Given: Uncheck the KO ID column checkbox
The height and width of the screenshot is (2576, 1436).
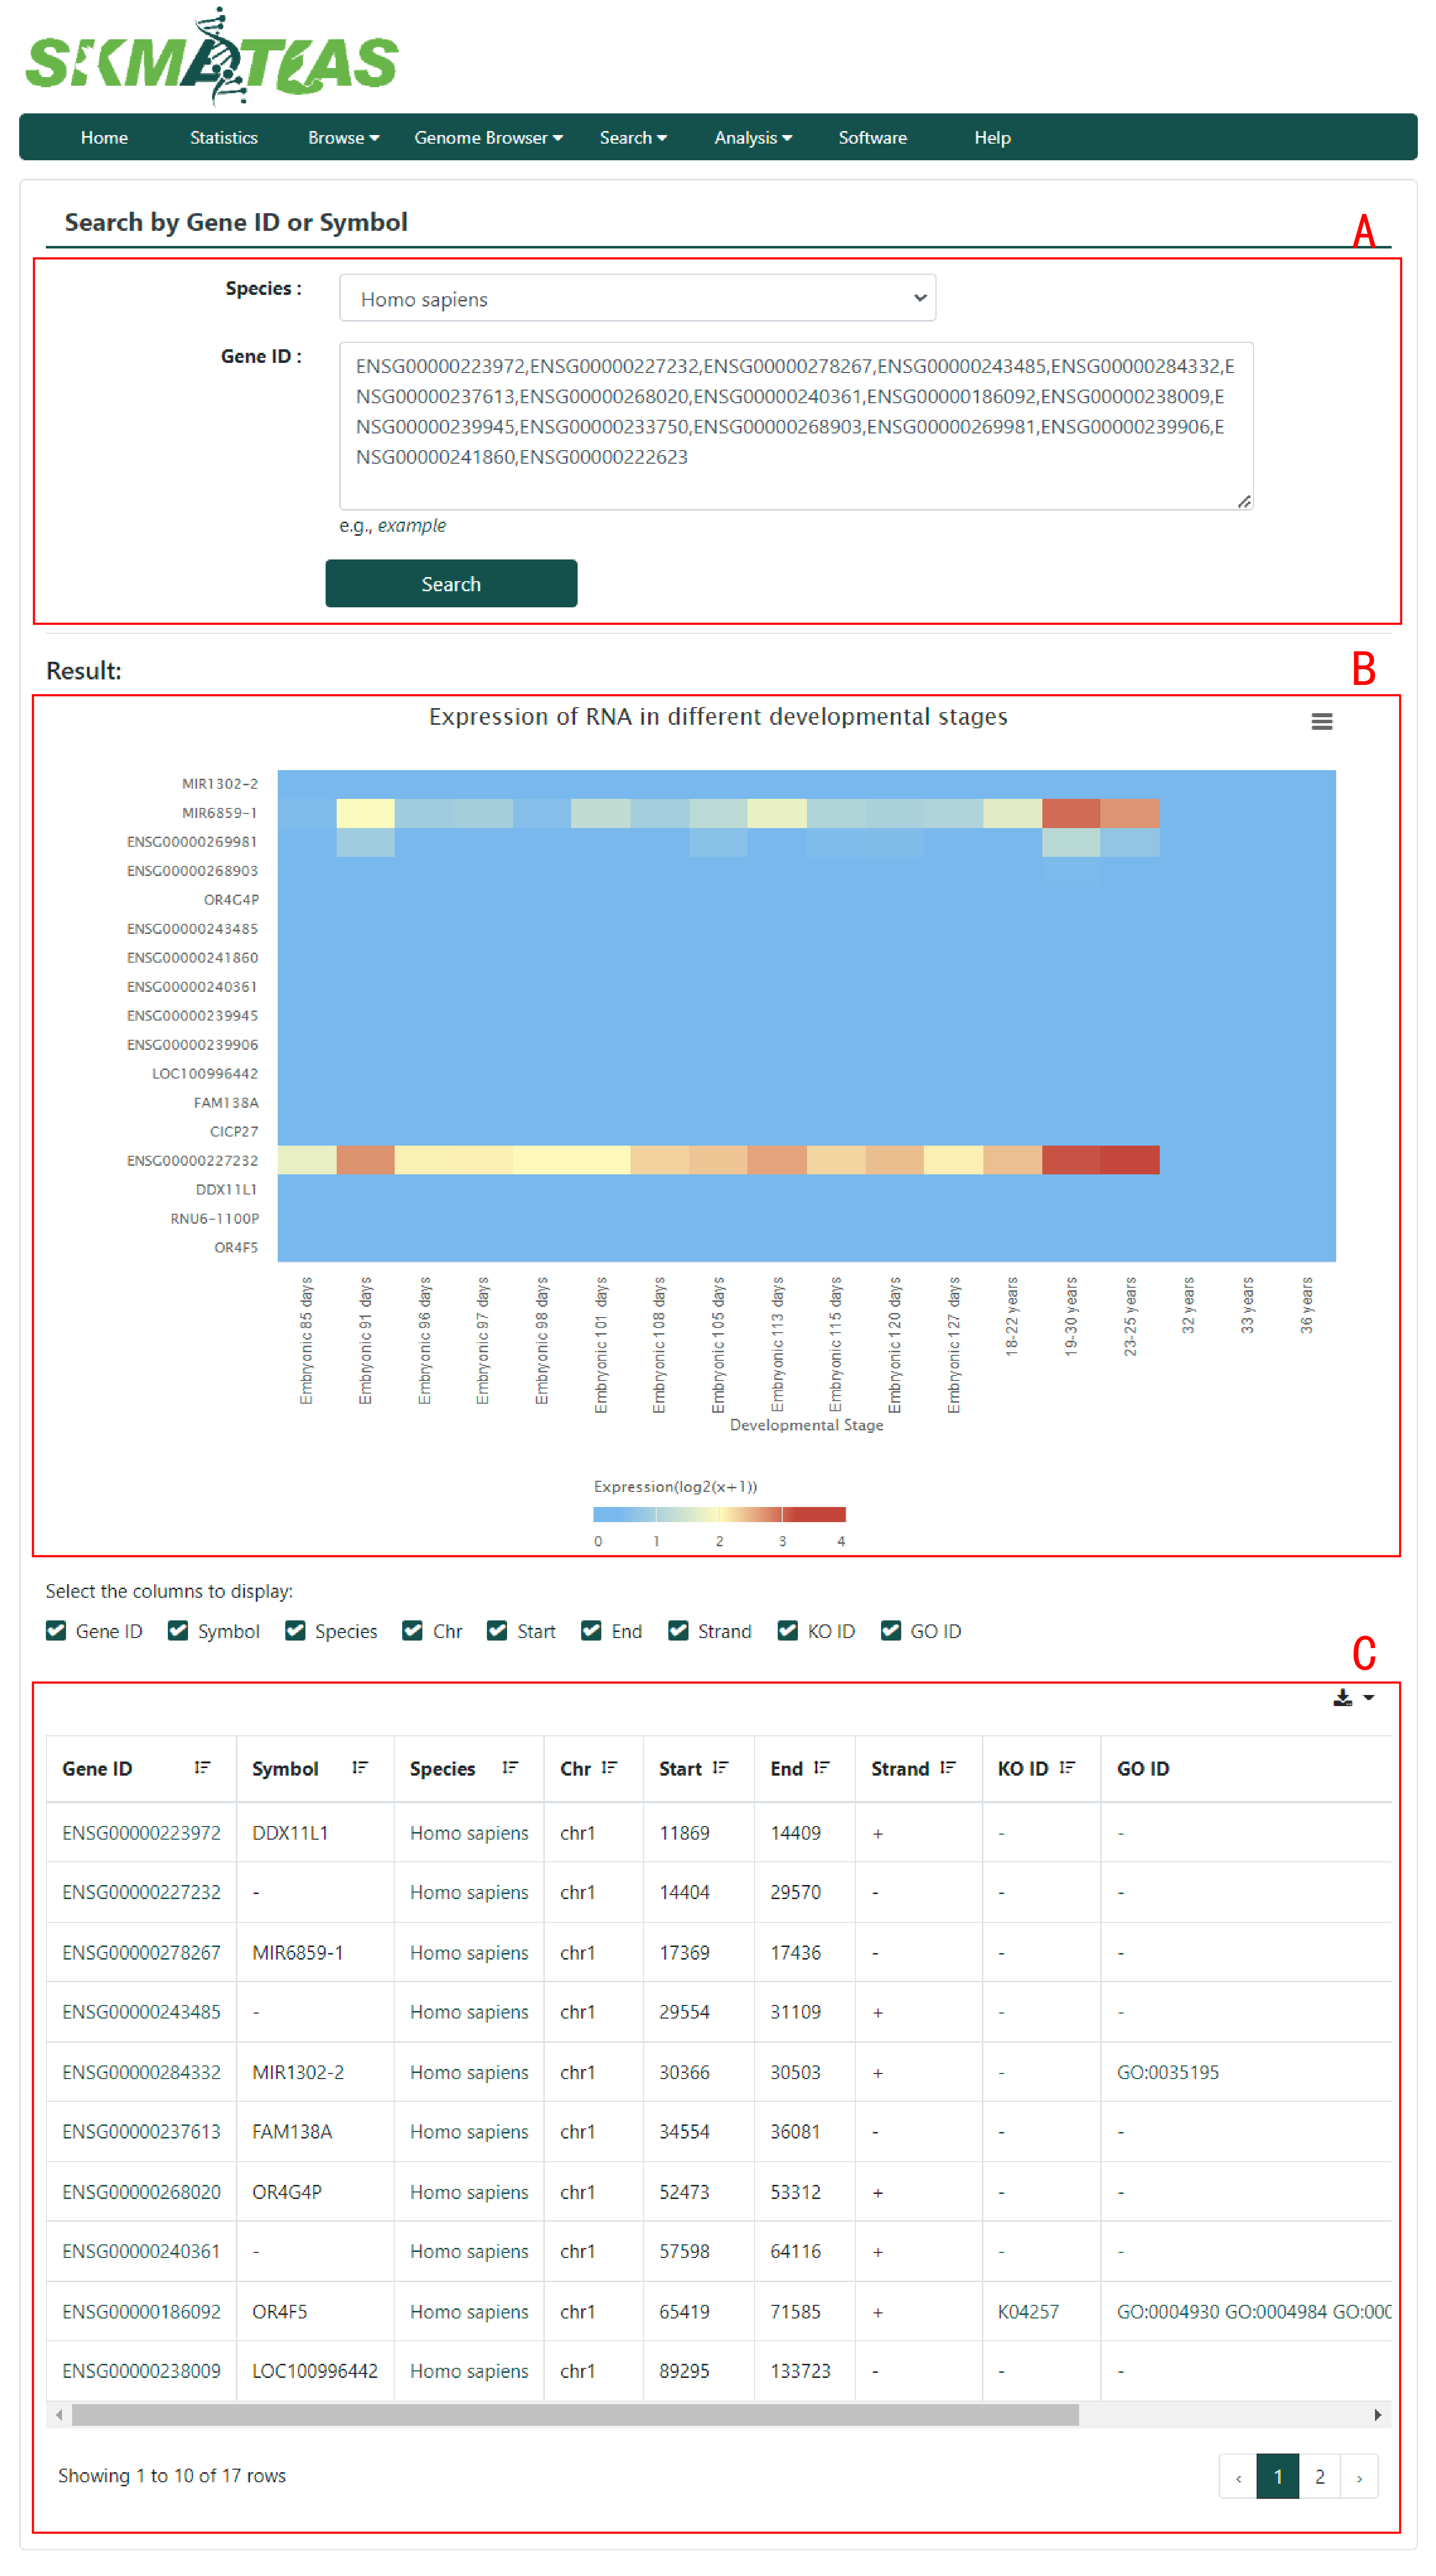Looking at the screenshot, I should pyautogui.click(x=788, y=1630).
